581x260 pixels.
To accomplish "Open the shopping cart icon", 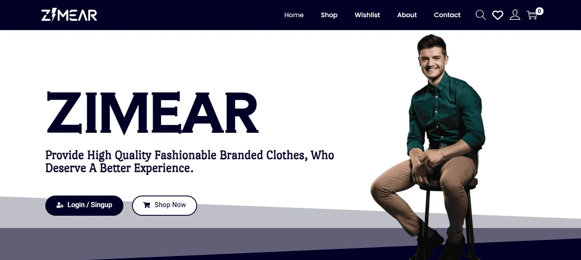I will 532,15.
